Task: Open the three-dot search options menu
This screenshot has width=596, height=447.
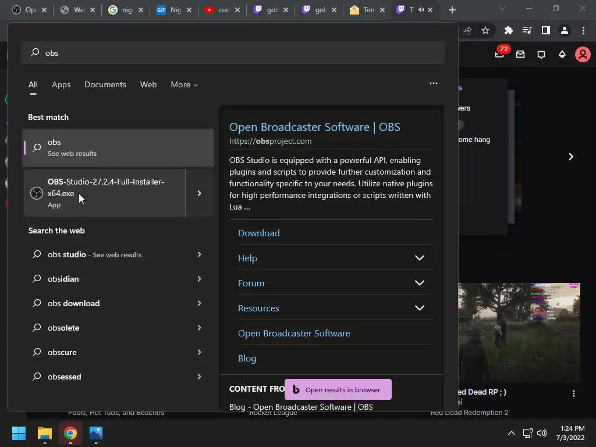Action: click(x=433, y=83)
